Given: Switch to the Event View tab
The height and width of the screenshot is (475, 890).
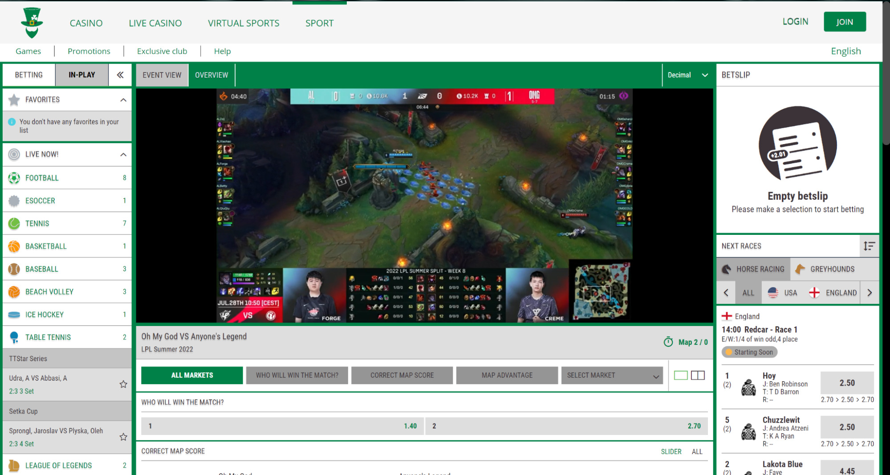Looking at the screenshot, I should (x=162, y=75).
